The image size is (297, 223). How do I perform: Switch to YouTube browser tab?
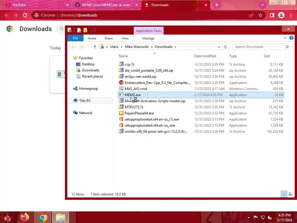point(36,5)
